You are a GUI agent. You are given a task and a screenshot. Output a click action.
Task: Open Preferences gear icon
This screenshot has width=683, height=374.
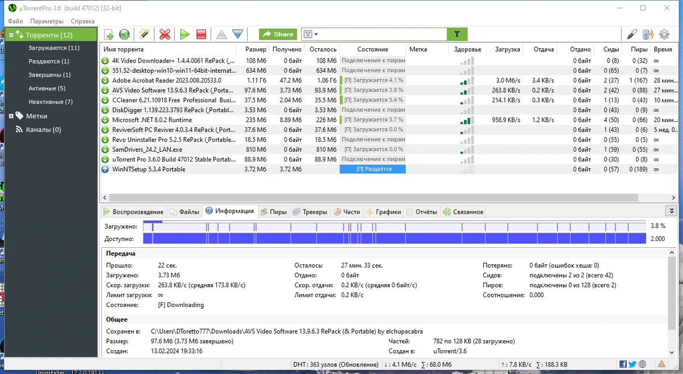(664, 35)
